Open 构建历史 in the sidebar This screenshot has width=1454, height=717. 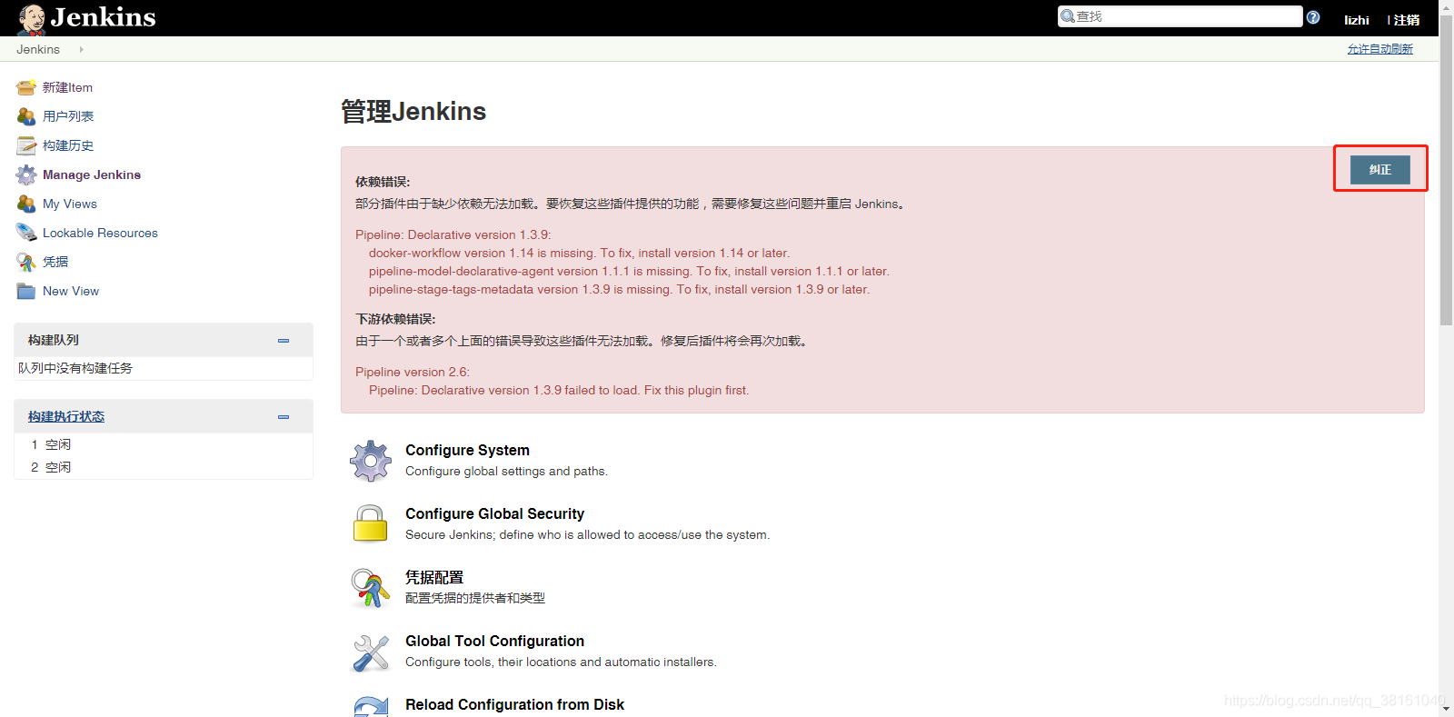[68, 145]
